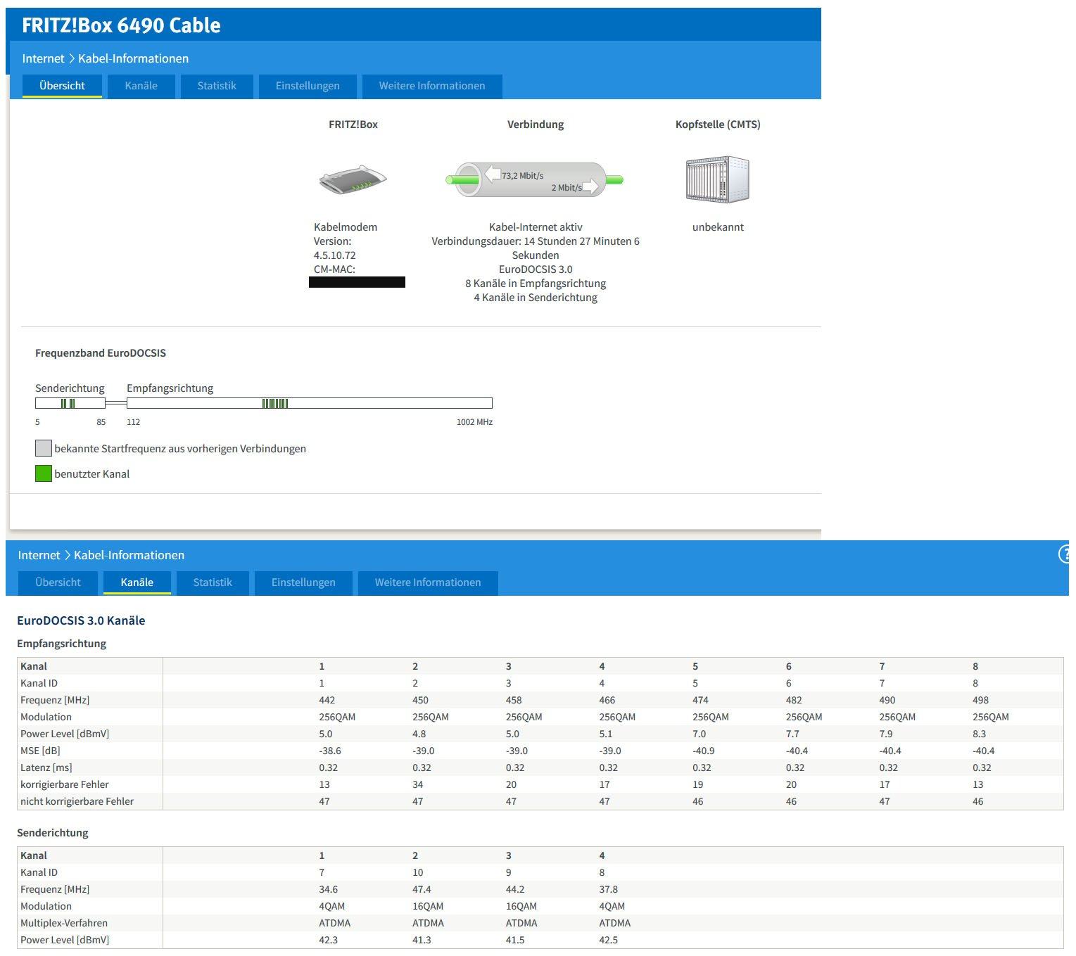Open Weitere Informationen tab in the lower panel
1076x956 pixels.
[x=428, y=582]
